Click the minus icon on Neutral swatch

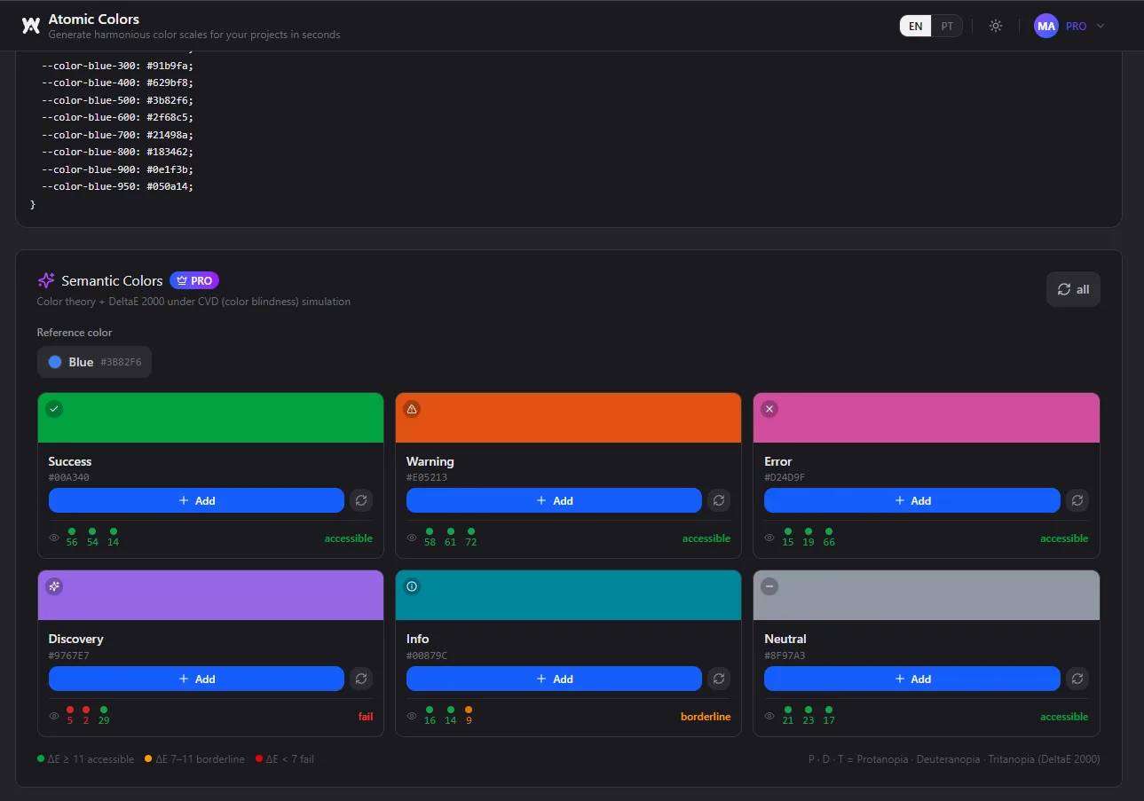769,586
